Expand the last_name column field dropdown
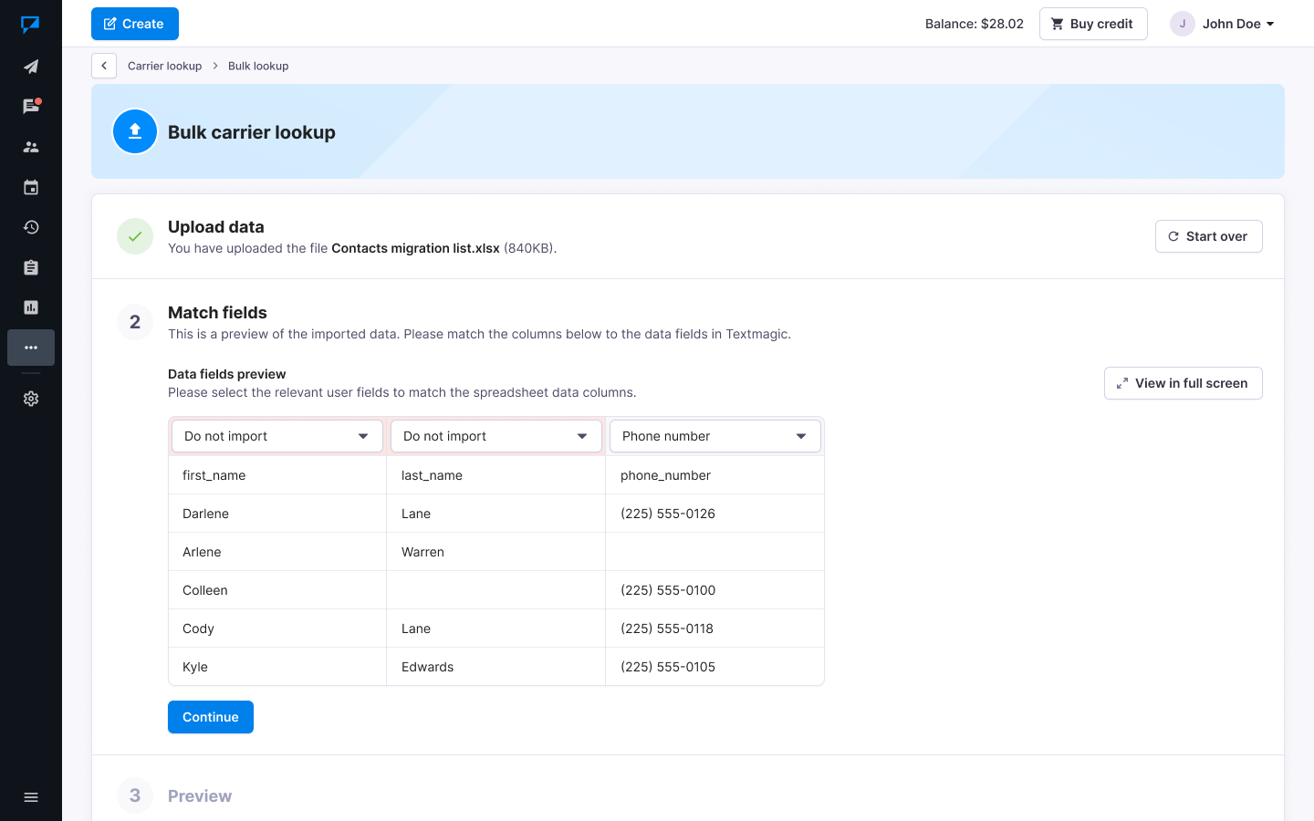The image size is (1314, 821). click(495, 436)
